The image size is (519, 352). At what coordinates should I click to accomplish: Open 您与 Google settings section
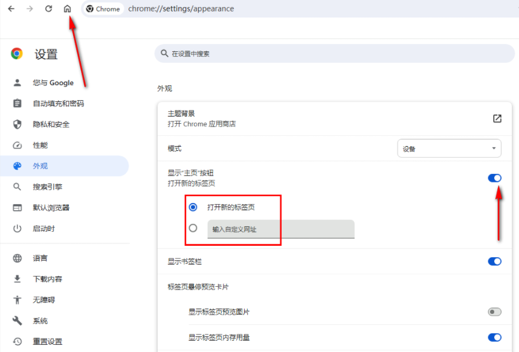click(x=65, y=83)
